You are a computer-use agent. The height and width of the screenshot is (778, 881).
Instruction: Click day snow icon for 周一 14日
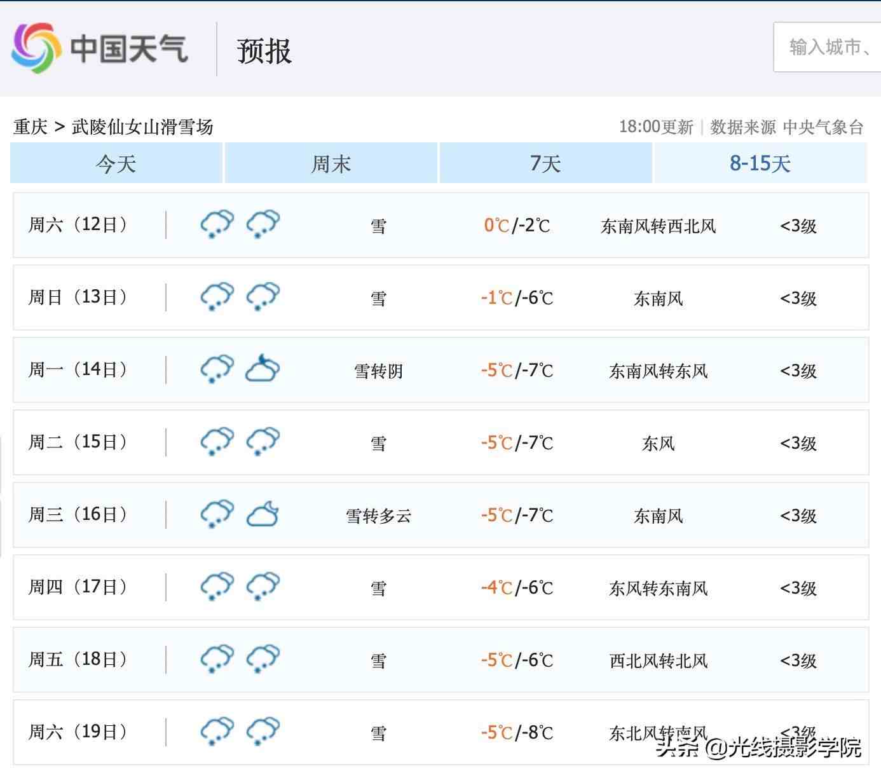point(217,369)
